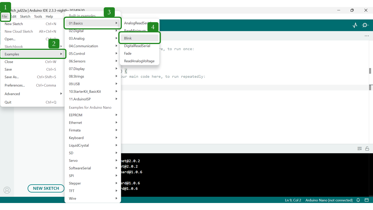Open the Sketch menu
The image size is (373, 210).
(25, 17)
